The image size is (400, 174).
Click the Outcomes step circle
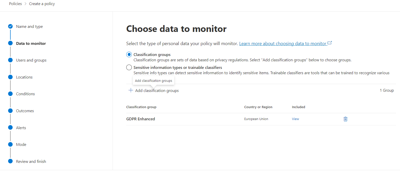(x=10, y=111)
